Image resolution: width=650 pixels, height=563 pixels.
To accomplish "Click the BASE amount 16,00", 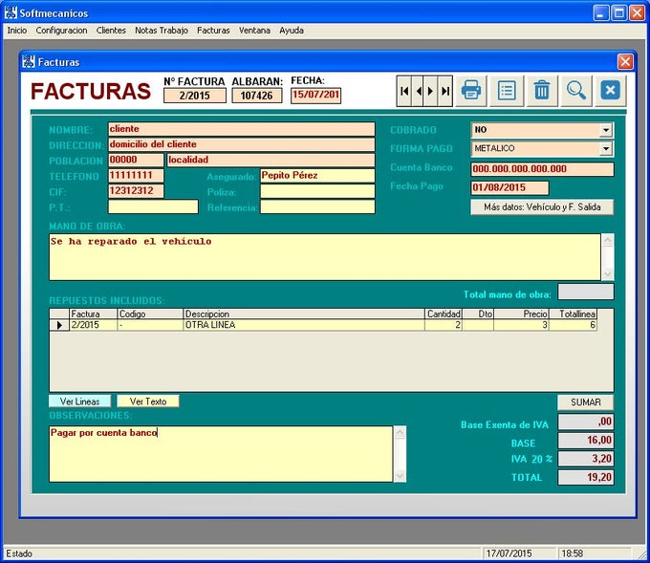I will click(x=586, y=441).
